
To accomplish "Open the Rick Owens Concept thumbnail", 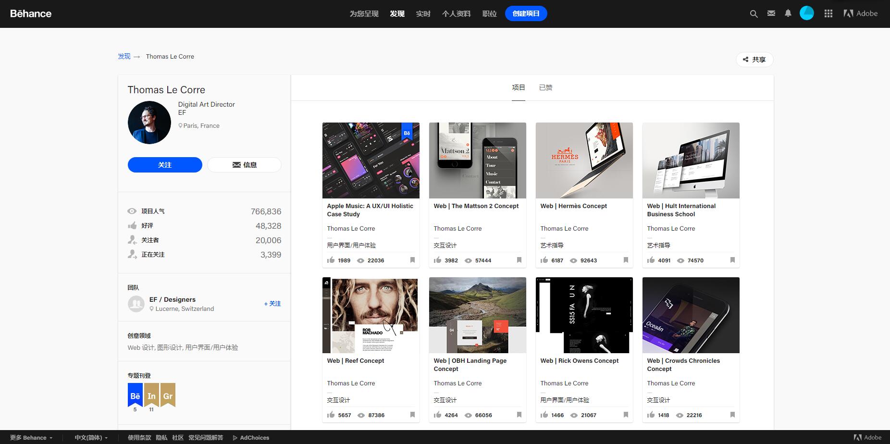I will tap(584, 315).
